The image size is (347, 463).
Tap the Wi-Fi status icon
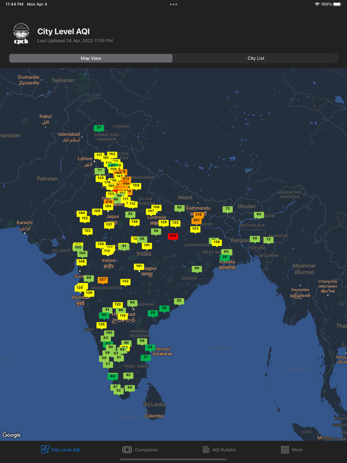pyautogui.click(x=317, y=4)
